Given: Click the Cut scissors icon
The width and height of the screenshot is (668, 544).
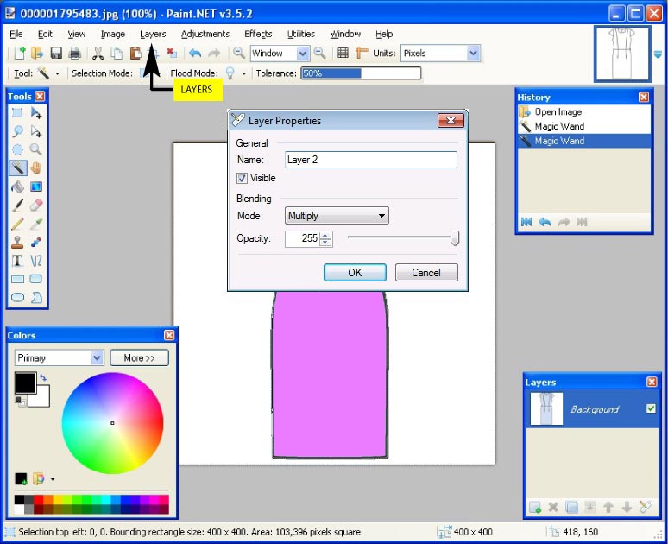Looking at the screenshot, I should click(98, 54).
